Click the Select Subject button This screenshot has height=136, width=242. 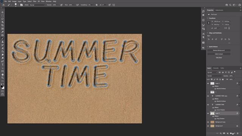[x=219, y=54]
